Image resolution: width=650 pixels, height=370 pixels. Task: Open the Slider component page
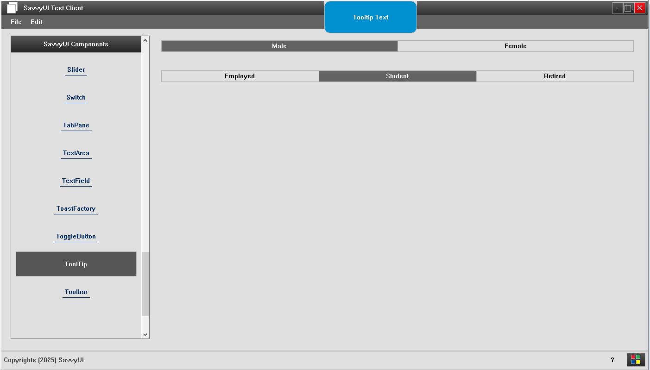[x=76, y=69]
